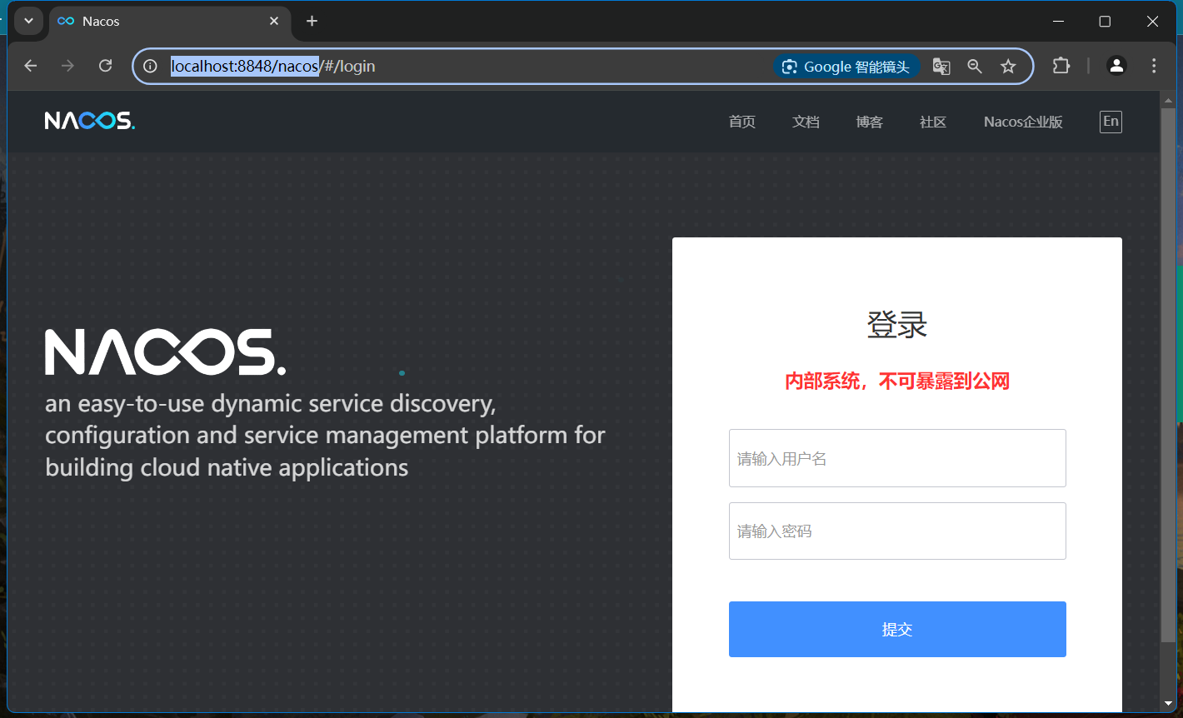
Task: Click the large NACOS banner logo
Action: click(165, 352)
